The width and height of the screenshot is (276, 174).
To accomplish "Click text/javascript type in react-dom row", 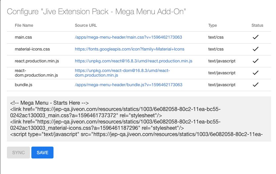I will tap(222, 73).
